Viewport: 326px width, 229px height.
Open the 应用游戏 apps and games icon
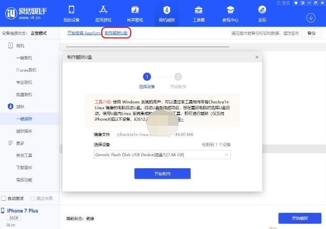pyautogui.click(x=103, y=10)
